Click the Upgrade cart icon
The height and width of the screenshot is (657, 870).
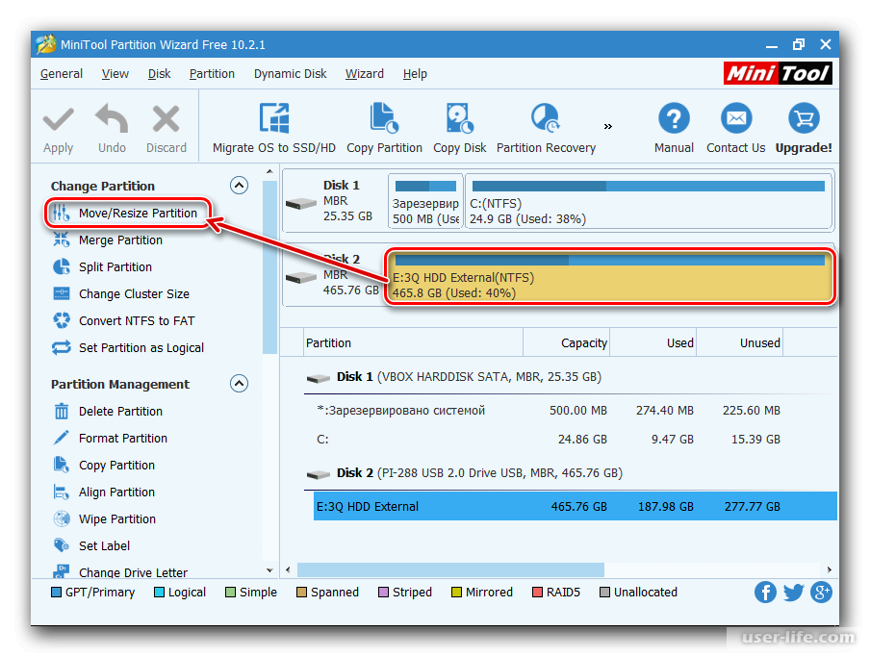tap(804, 118)
